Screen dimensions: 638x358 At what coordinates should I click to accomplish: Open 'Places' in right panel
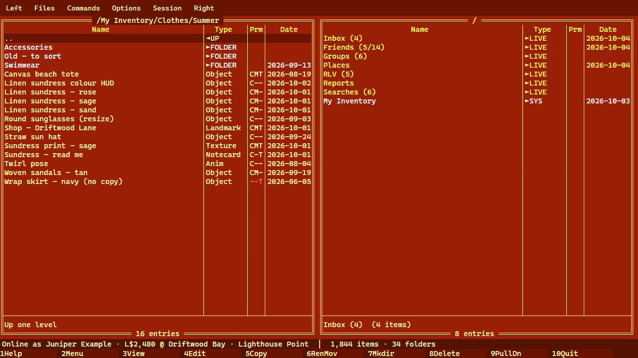[x=477, y=65]
